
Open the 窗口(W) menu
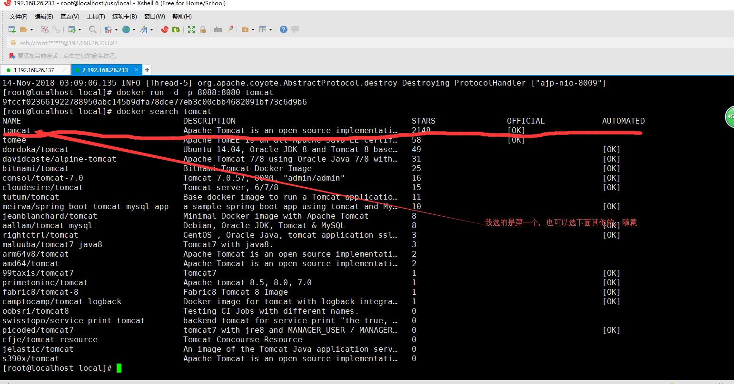155,17
